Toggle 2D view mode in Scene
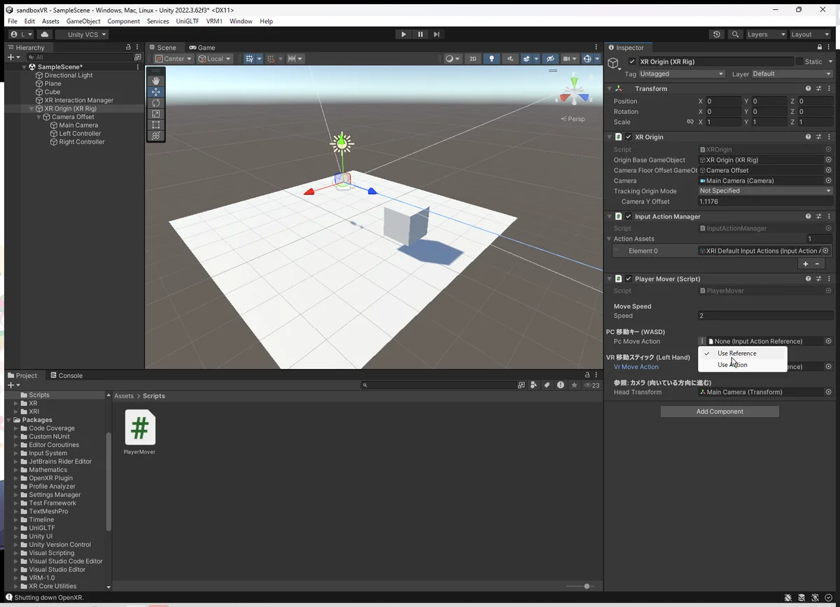This screenshot has height=607, width=840. pos(472,59)
